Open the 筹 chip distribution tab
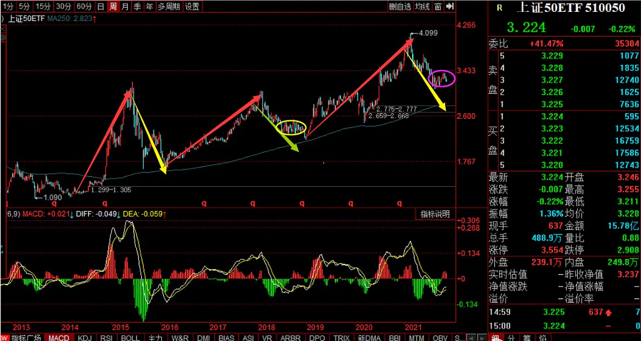Viewport: 641px width, 341px height. point(526,338)
